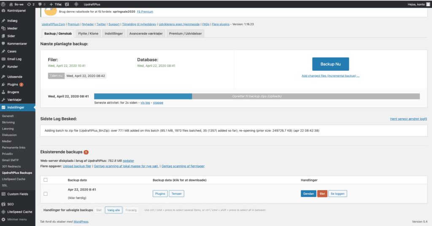Image resolution: width=432 pixels, height=226 pixels.
Task: Switch to Flytte / Klone tab
Action: click(88, 34)
